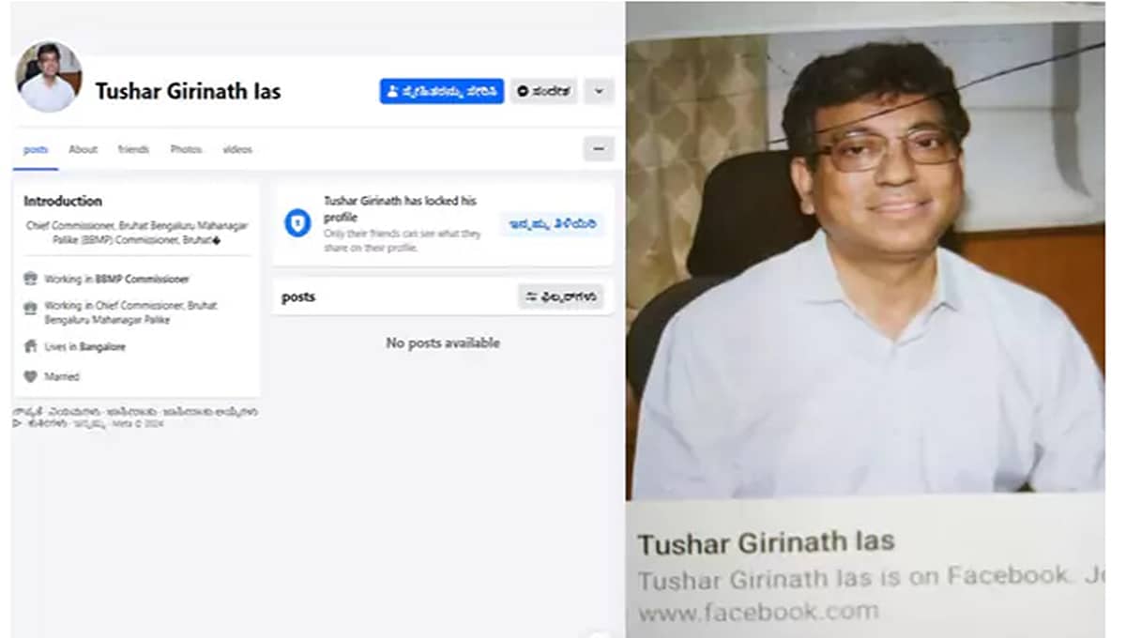
Task: Click the www.facebook.com link
Action: click(x=758, y=613)
